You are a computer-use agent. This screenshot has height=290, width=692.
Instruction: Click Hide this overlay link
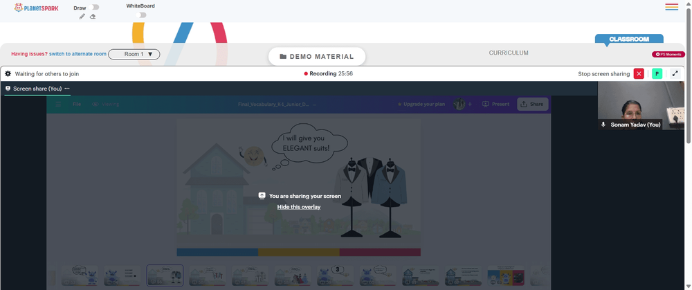coord(299,206)
